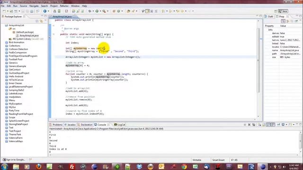Click the External Tools run icon
303x170 pixels.
tap(104, 11)
